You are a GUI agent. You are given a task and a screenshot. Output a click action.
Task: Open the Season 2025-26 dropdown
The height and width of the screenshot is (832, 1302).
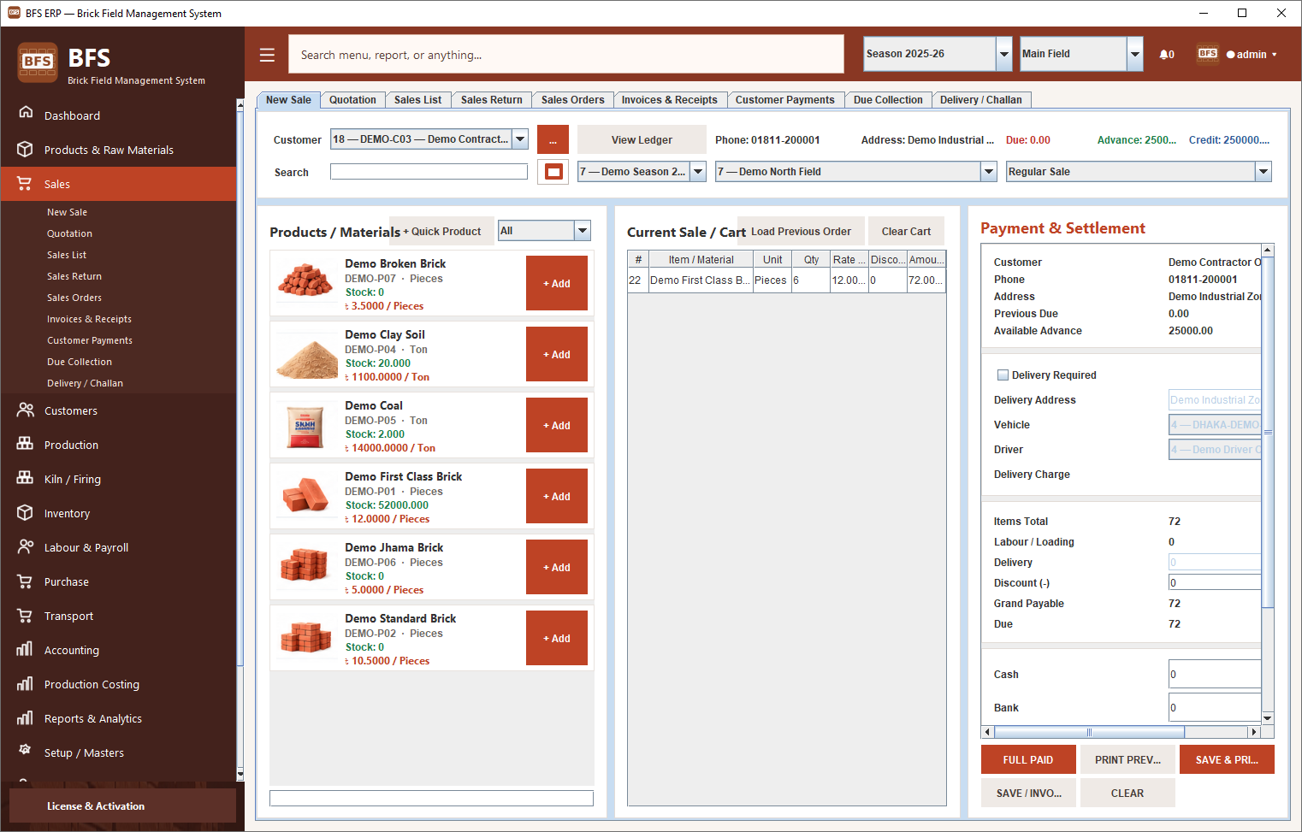(938, 54)
